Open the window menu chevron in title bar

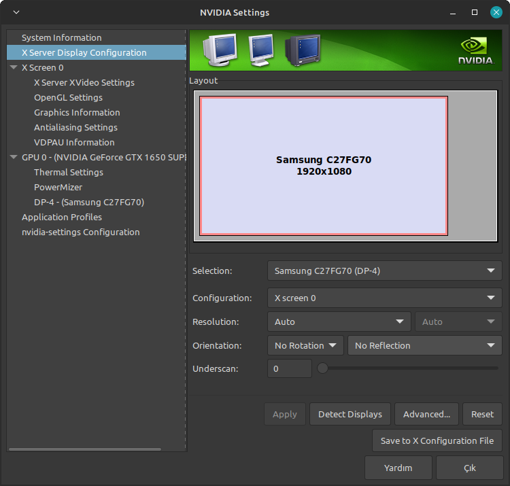[16, 12]
